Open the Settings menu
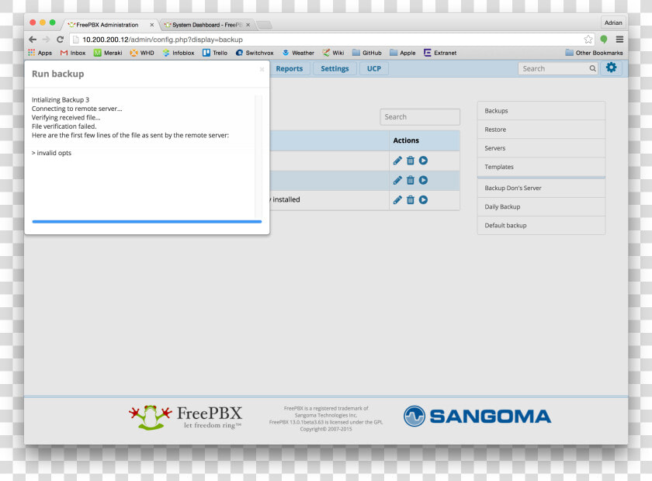 point(335,68)
